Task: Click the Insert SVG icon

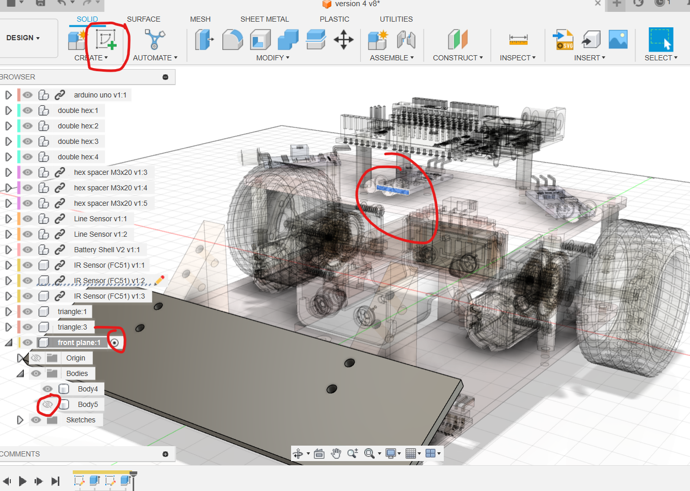Action: 563,40
